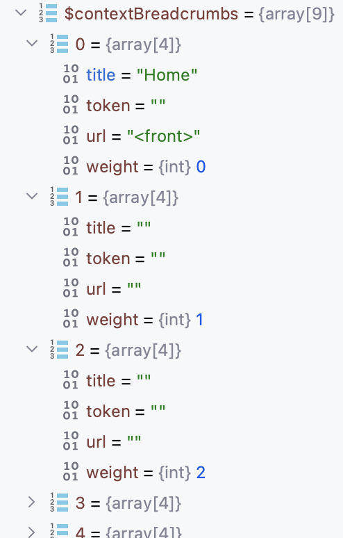Click binary icon beside url "<front>"
This screenshot has width=343, height=538.
tap(71, 136)
